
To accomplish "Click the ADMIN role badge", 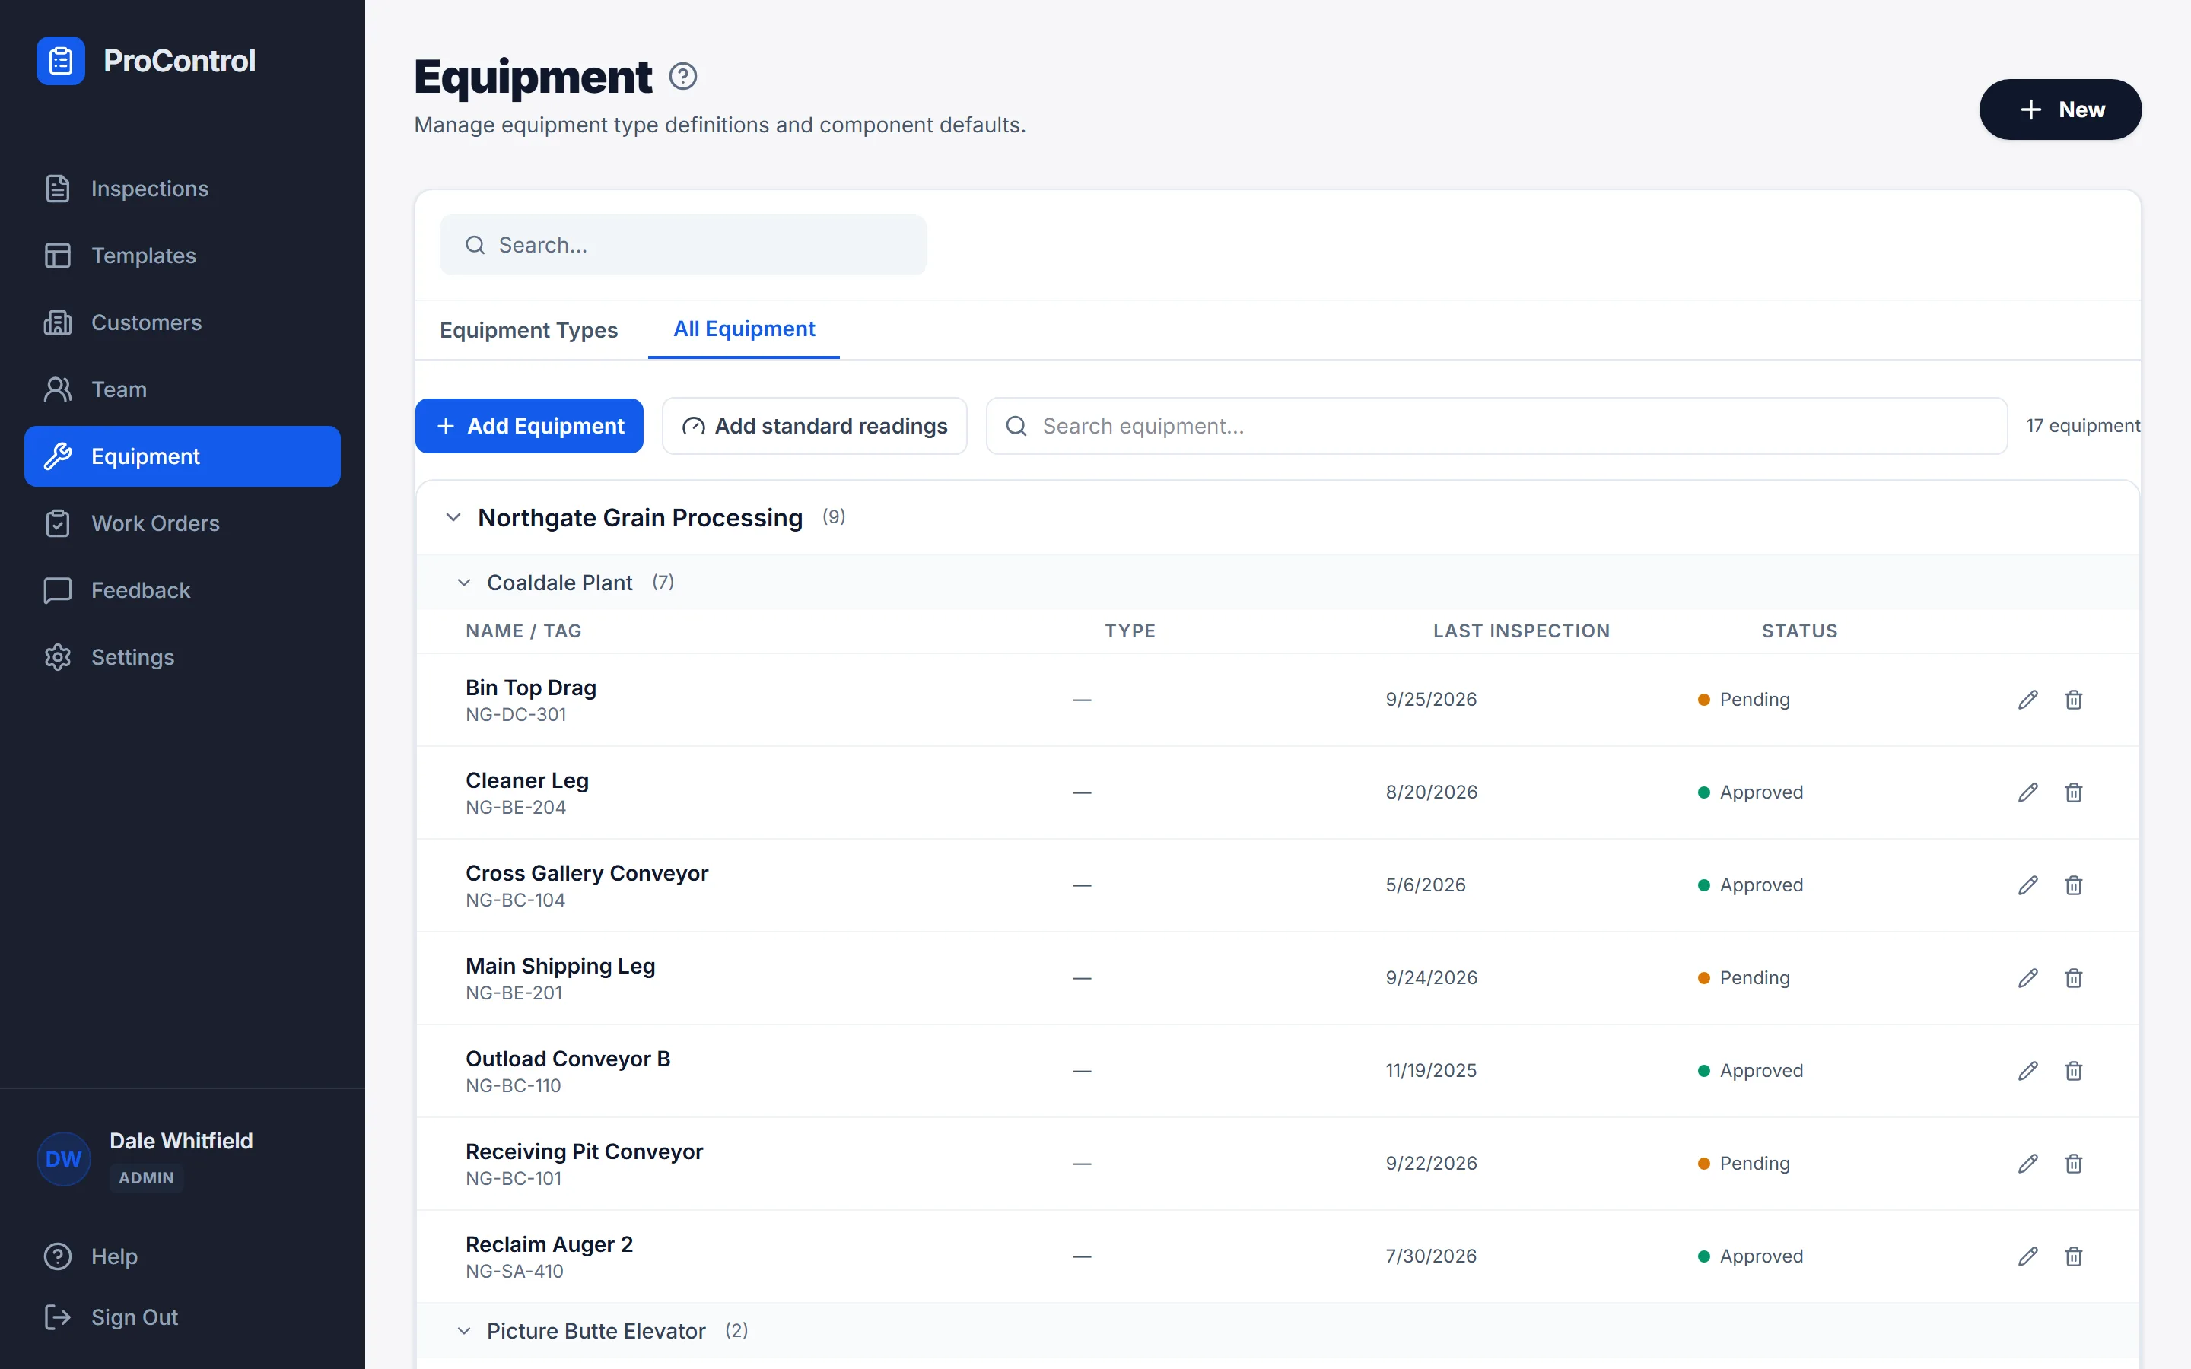I will click(146, 1178).
